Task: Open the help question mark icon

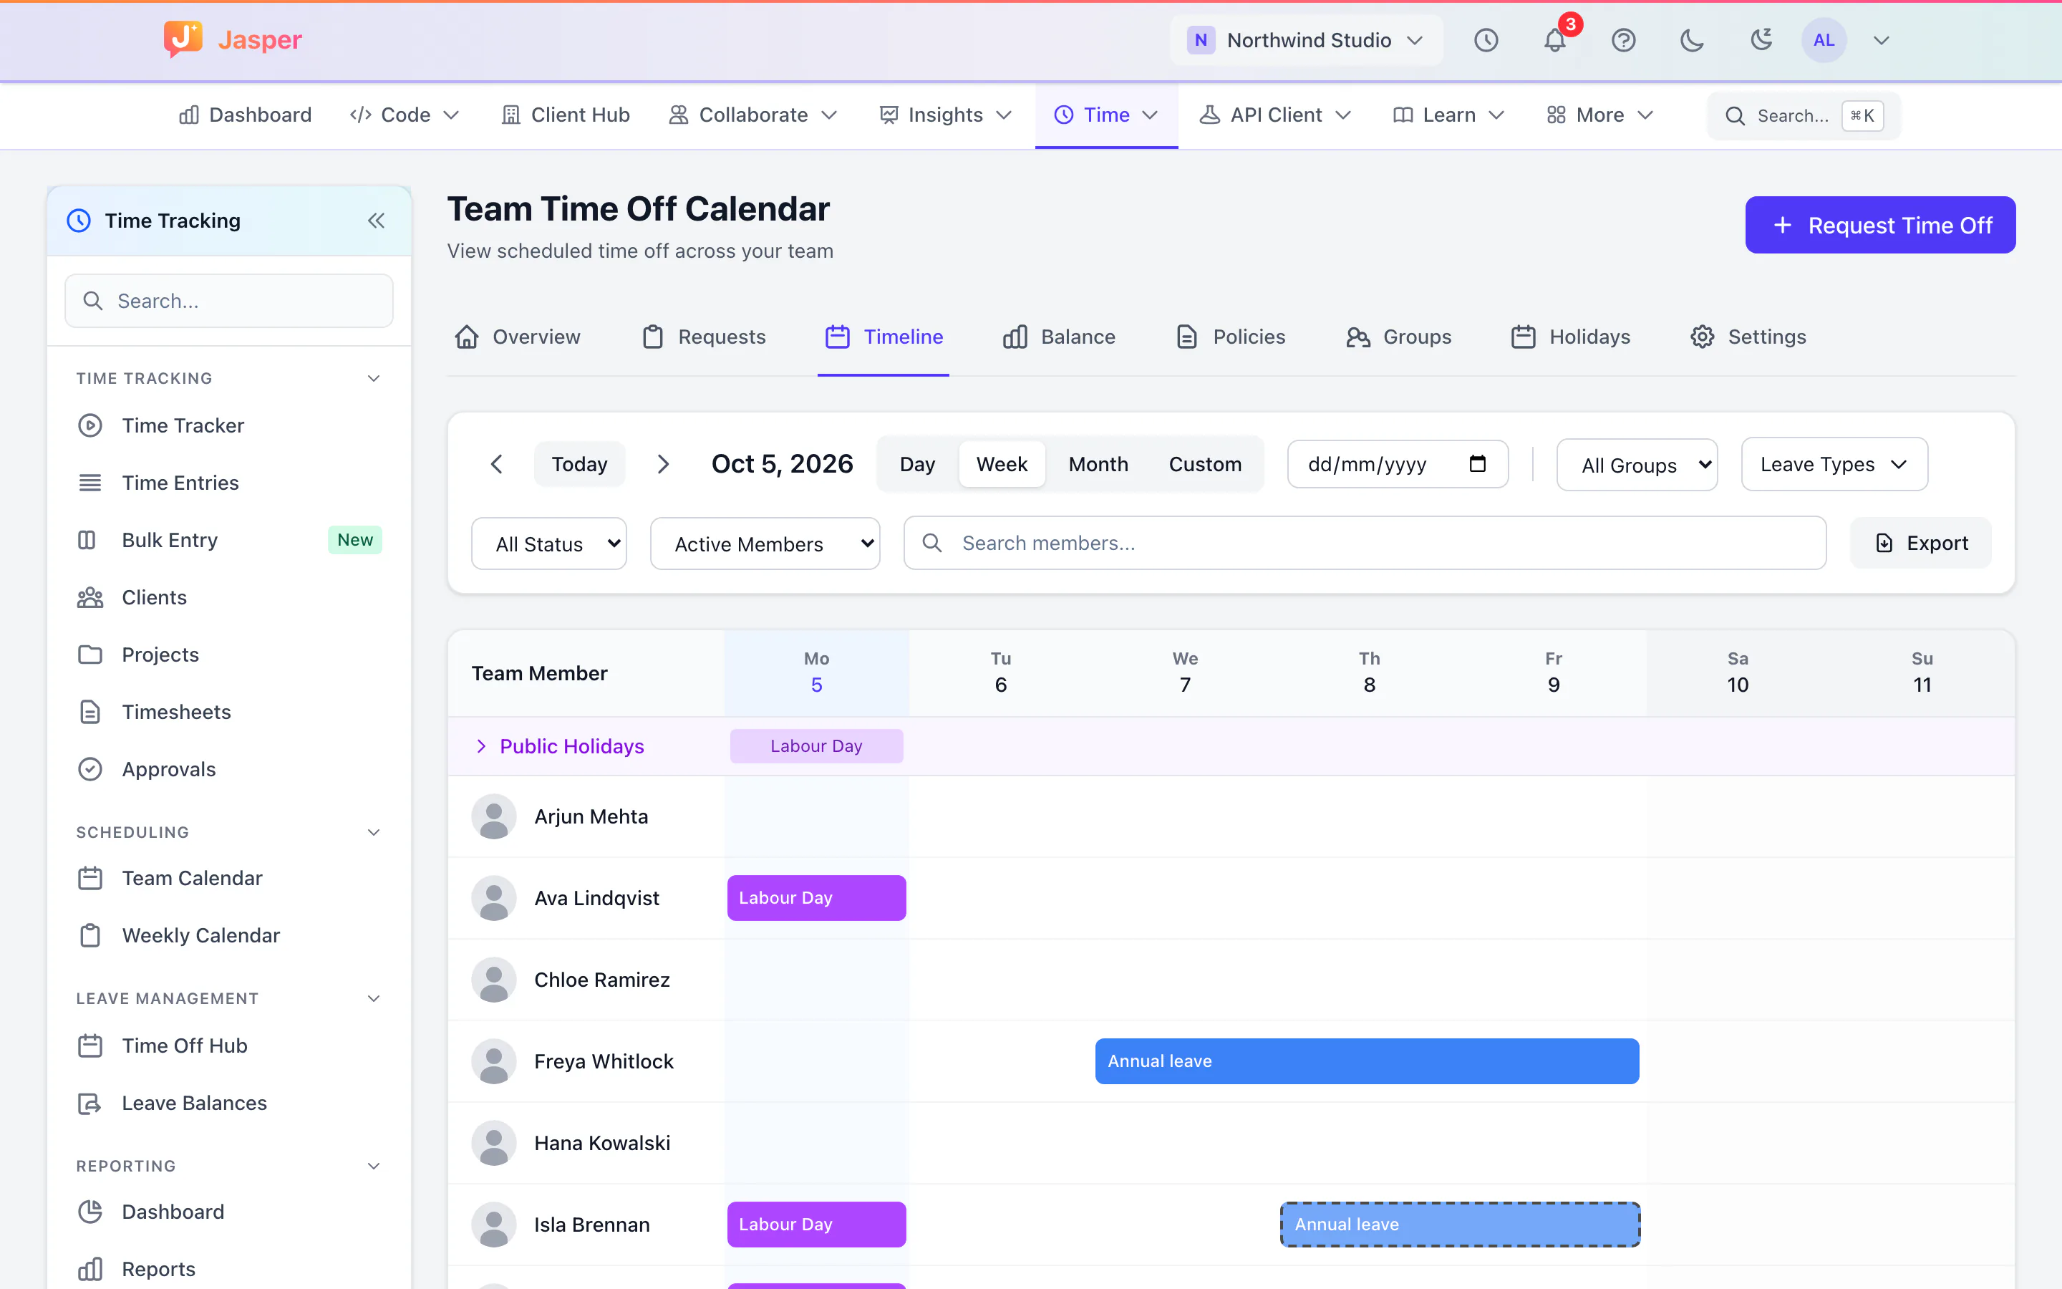Action: pyautogui.click(x=1623, y=40)
